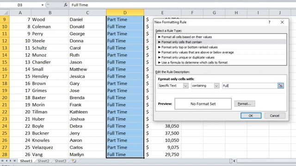This screenshot has width=296, height=166.
Task: Click the last sheet navigation arrow
Action: (14, 161)
